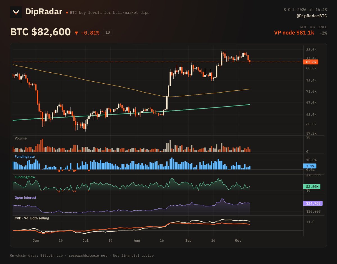
Task: Click the -0.81% daily change value
Action: click(x=90, y=33)
